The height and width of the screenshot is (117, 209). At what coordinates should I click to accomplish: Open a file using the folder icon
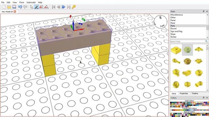click(x=9, y=7)
